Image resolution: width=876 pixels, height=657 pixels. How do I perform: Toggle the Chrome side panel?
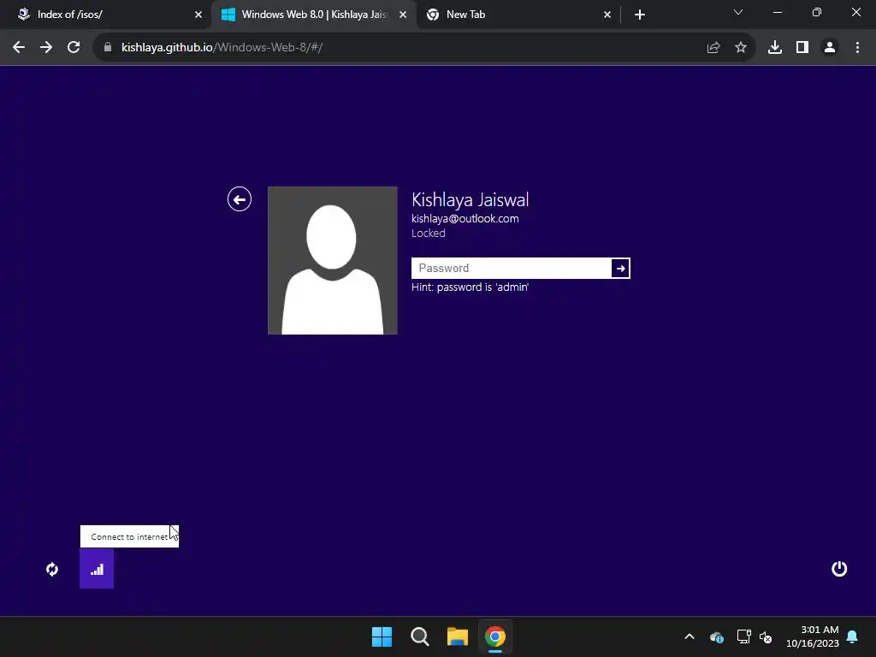coord(802,48)
